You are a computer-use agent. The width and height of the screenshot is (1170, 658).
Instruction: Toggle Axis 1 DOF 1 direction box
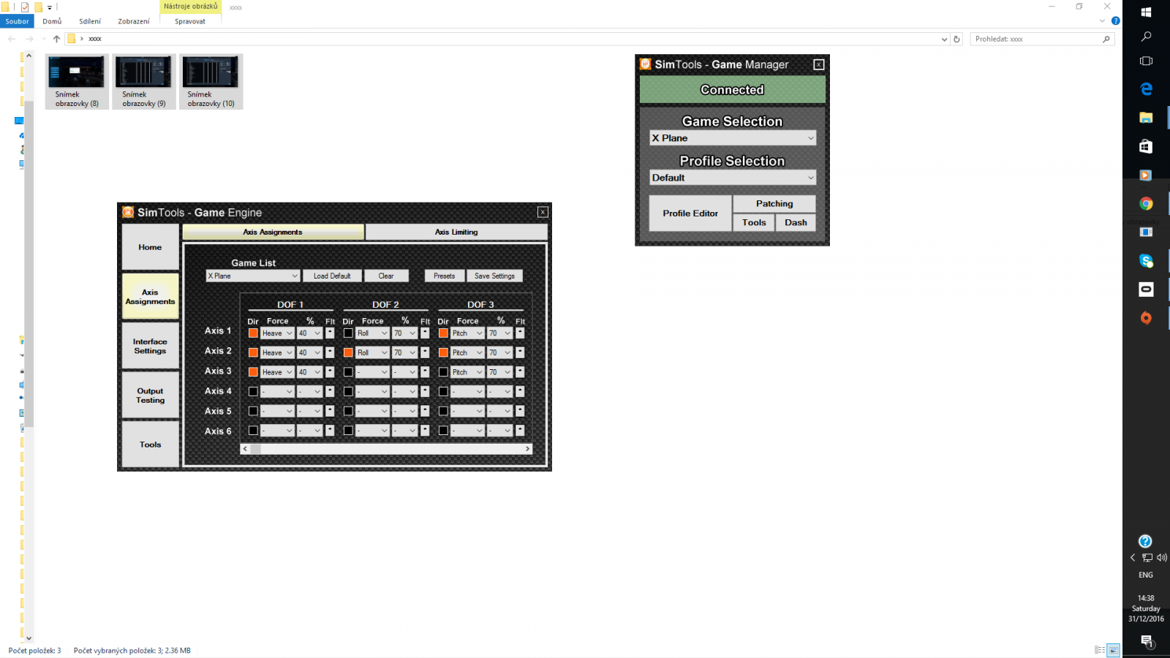point(253,333)
